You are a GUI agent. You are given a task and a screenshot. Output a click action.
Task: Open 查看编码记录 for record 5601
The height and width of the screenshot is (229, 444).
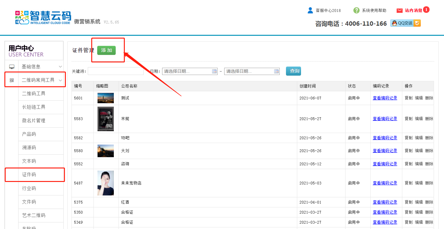[385, 98]
